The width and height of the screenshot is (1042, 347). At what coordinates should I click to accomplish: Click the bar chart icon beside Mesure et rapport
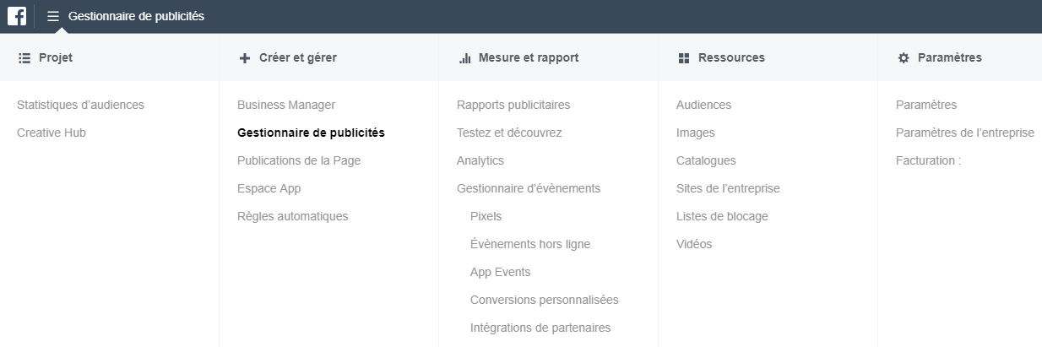(x=464, y=57)
